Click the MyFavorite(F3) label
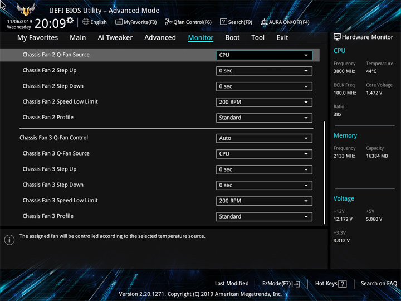Screen dimensions: 401x301 tap(140, 22)
